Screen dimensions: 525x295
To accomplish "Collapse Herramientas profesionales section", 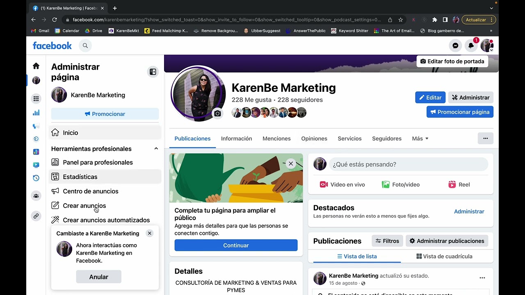I will pyautogui.click(x=156, y=149).
